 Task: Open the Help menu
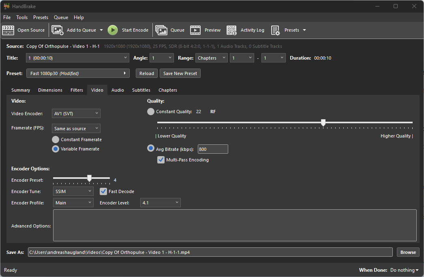tap(79, 17)
